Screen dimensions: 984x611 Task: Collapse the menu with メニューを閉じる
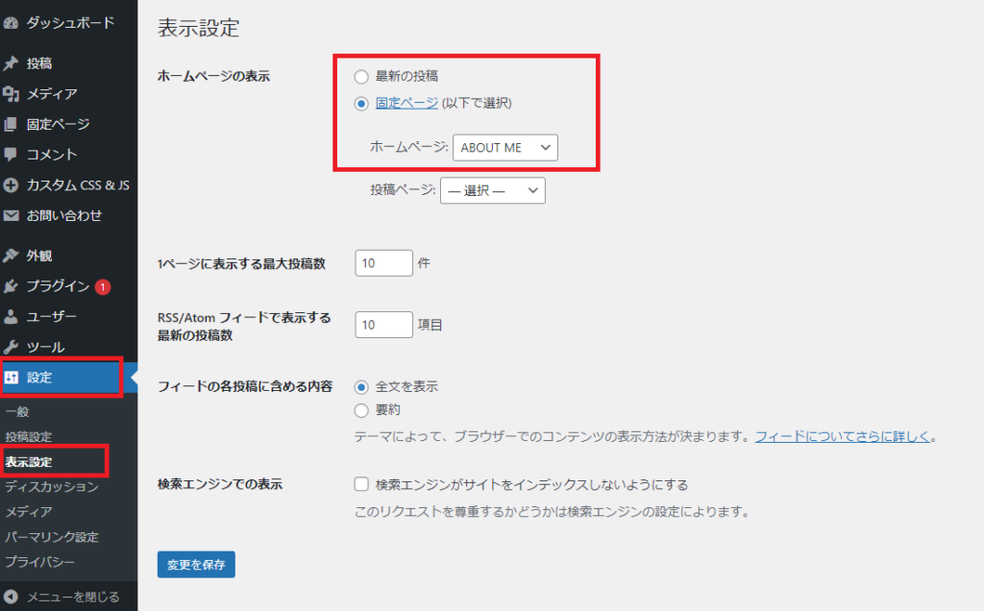pos(62,597)
